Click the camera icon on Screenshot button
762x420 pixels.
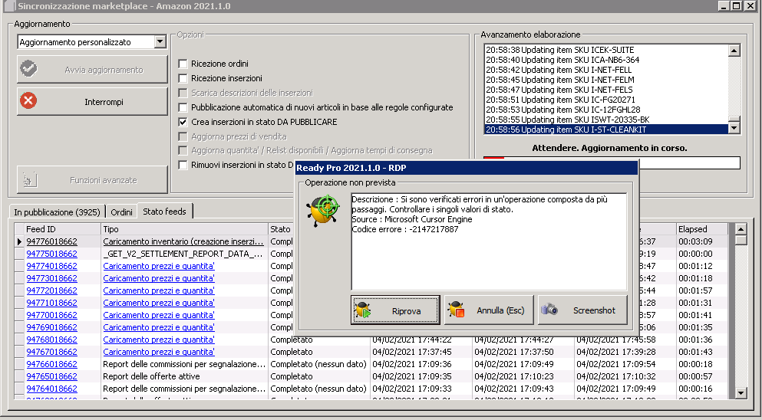click(x=549, y=310)
